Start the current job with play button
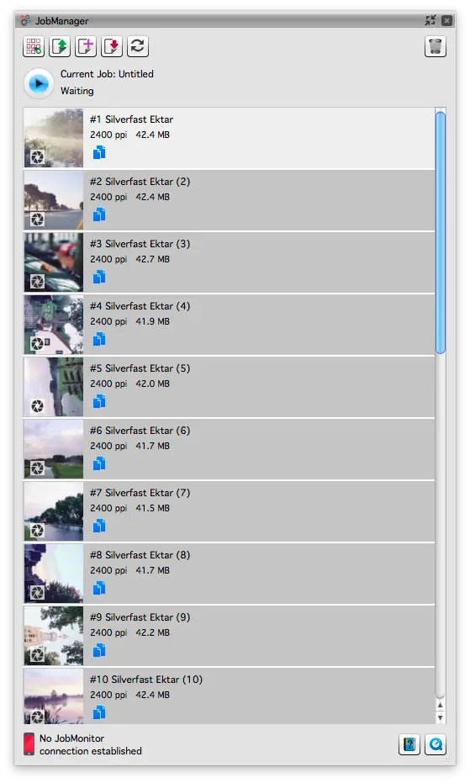 point(39,83)
